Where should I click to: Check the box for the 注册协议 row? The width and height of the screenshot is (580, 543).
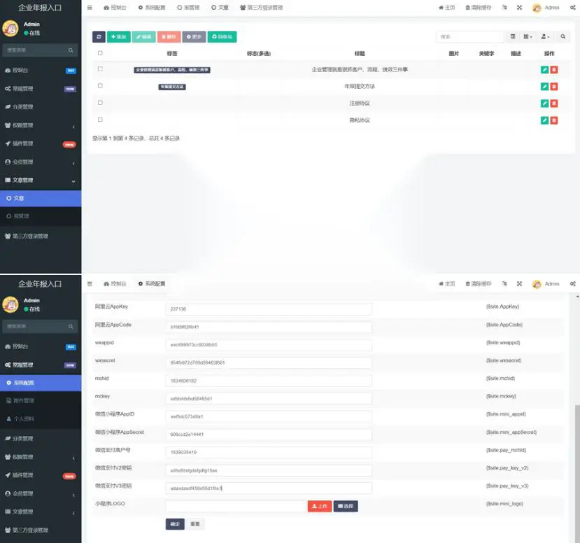[100, 102]
